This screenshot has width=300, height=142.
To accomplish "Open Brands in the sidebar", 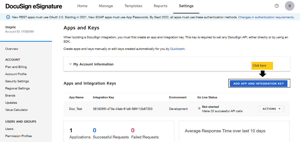I will [10, 96].
